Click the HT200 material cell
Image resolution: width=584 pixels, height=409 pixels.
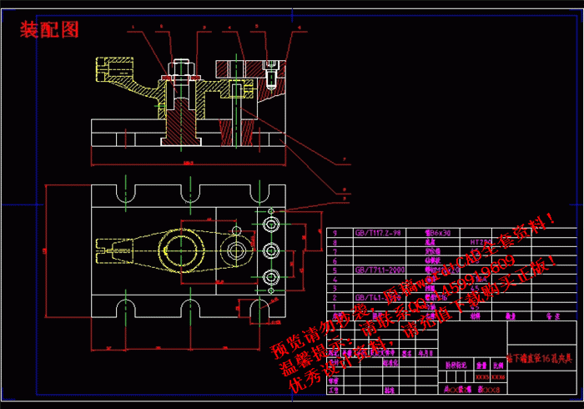480,242
